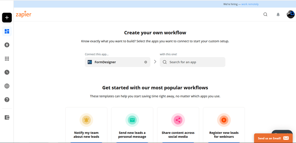Click the pink share workflow icon
Viewport: 296px width, 143px height.
(x=178, y=120)
